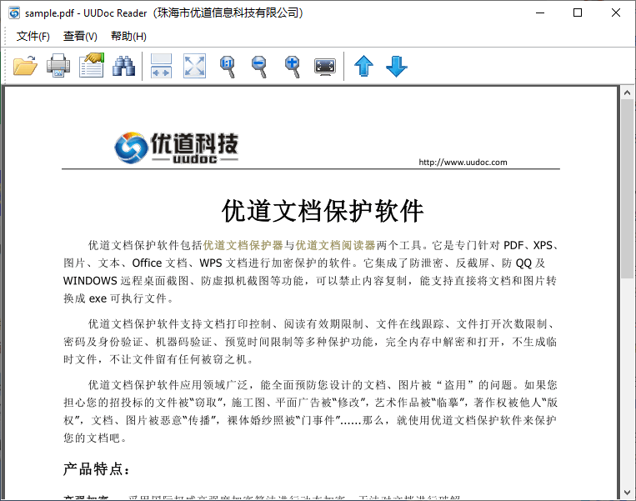Zoom out with the minus magnifier icon
636x501 pixels.
click(259, 67)
